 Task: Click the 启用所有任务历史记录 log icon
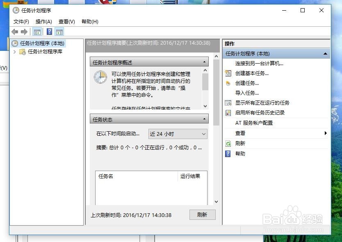coord(228,113)
